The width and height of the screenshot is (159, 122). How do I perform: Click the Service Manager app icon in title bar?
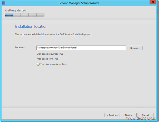(x=3, y=3)
